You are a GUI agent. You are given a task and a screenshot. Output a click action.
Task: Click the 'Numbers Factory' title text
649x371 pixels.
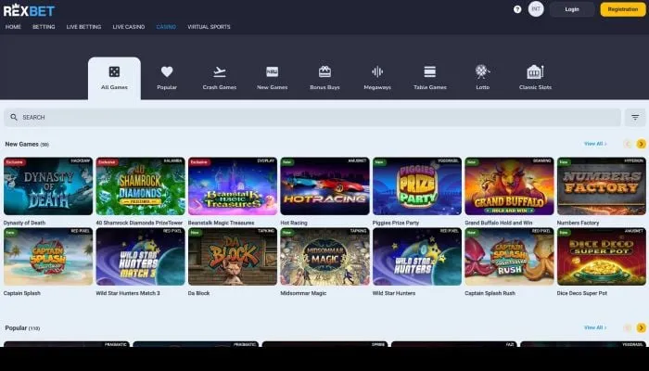578,223
